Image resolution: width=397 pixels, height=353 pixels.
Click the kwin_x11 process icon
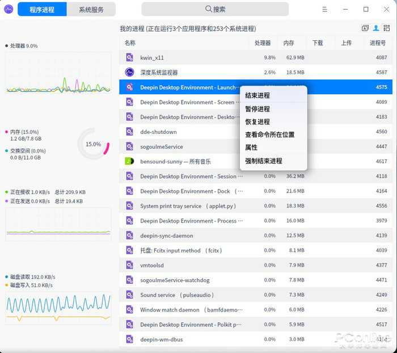[x=129, y=57]
